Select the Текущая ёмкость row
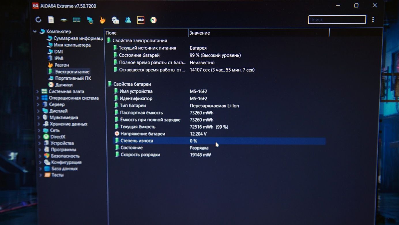Image resolution: width=399 pixels, height=225 pixels. coord(219,127)
